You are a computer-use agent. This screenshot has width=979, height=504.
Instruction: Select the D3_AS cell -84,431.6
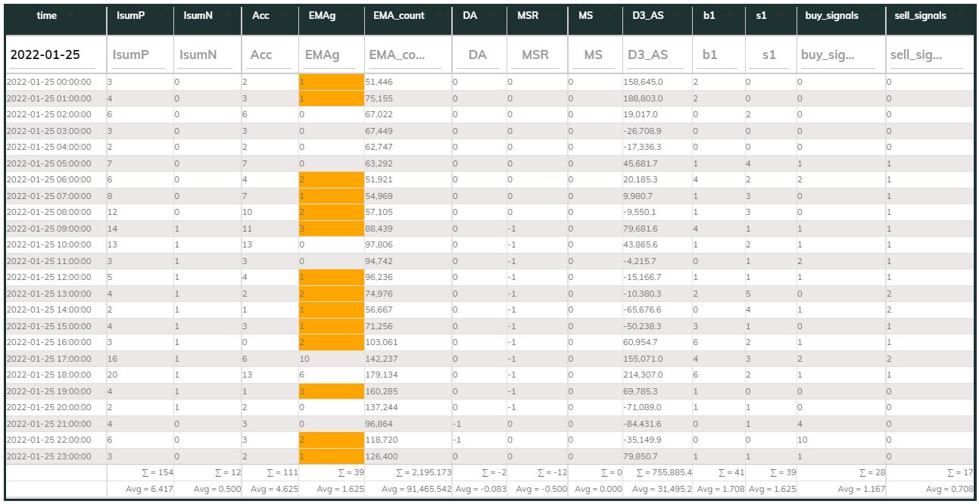(657, 425)
